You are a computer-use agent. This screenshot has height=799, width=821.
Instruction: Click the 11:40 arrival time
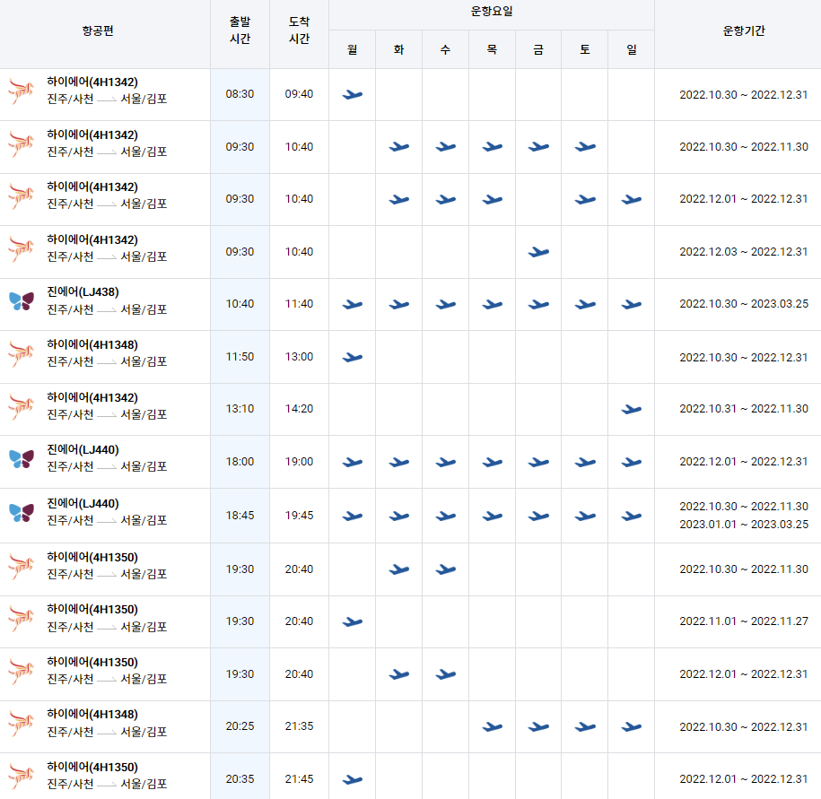pyautogui.click(x=299, y=304)
